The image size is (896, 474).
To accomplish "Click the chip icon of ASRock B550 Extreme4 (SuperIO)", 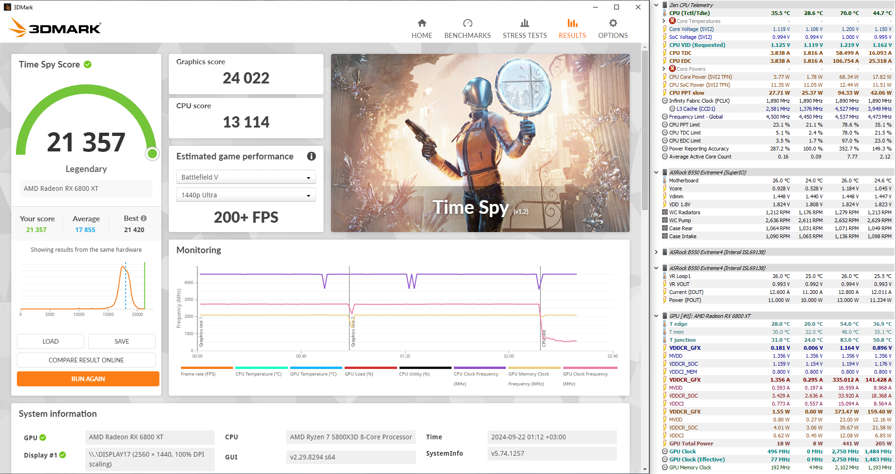I will [665, 173].
